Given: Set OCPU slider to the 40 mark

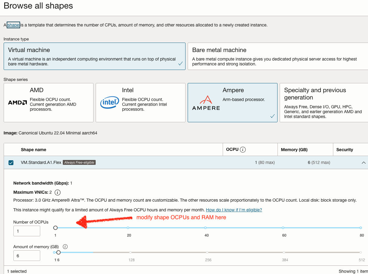Looking at the screenshot, I should coord(205,228).
